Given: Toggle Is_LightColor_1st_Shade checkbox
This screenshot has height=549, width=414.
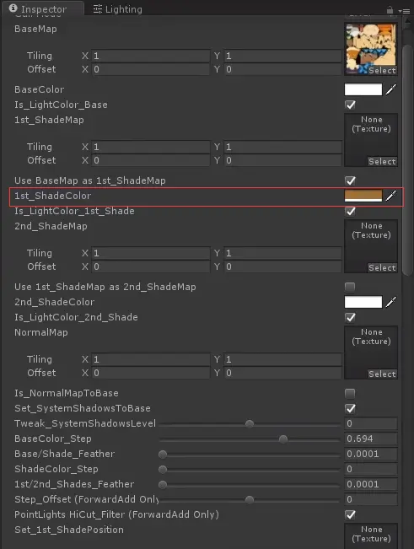Looking at the screenshot, I should pos(350,211).
